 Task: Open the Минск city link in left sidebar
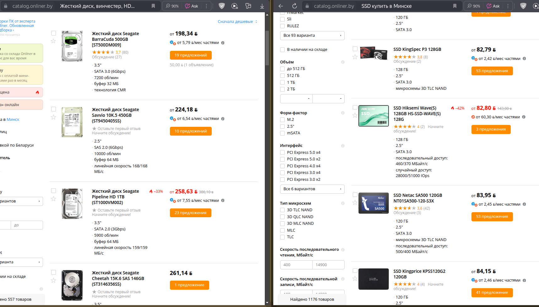(13, 120)
